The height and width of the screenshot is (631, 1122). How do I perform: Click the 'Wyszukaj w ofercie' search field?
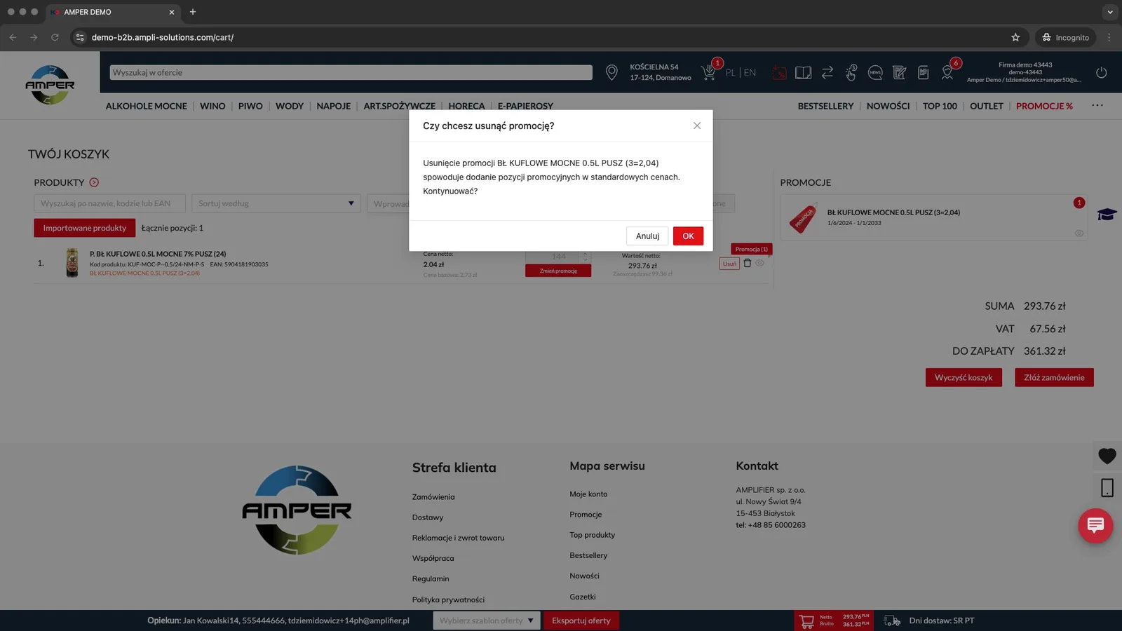351,72
